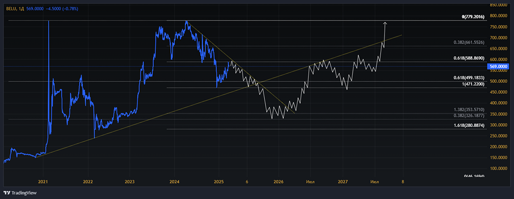Click 650.0000 on the price axis

[499, 49]
